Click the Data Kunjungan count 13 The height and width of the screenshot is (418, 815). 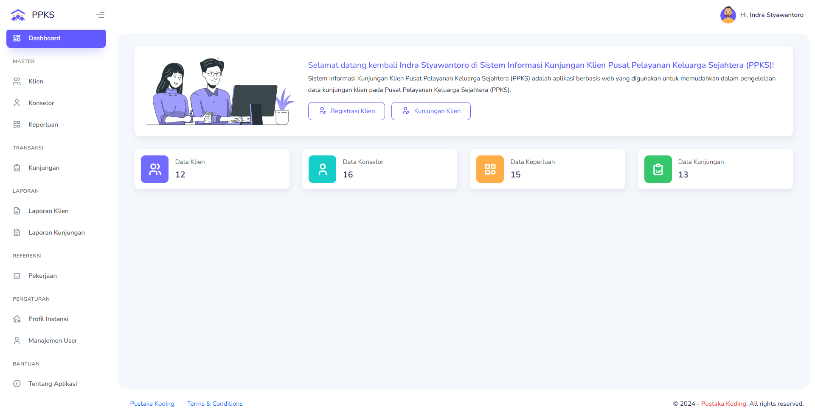(683, 174)
